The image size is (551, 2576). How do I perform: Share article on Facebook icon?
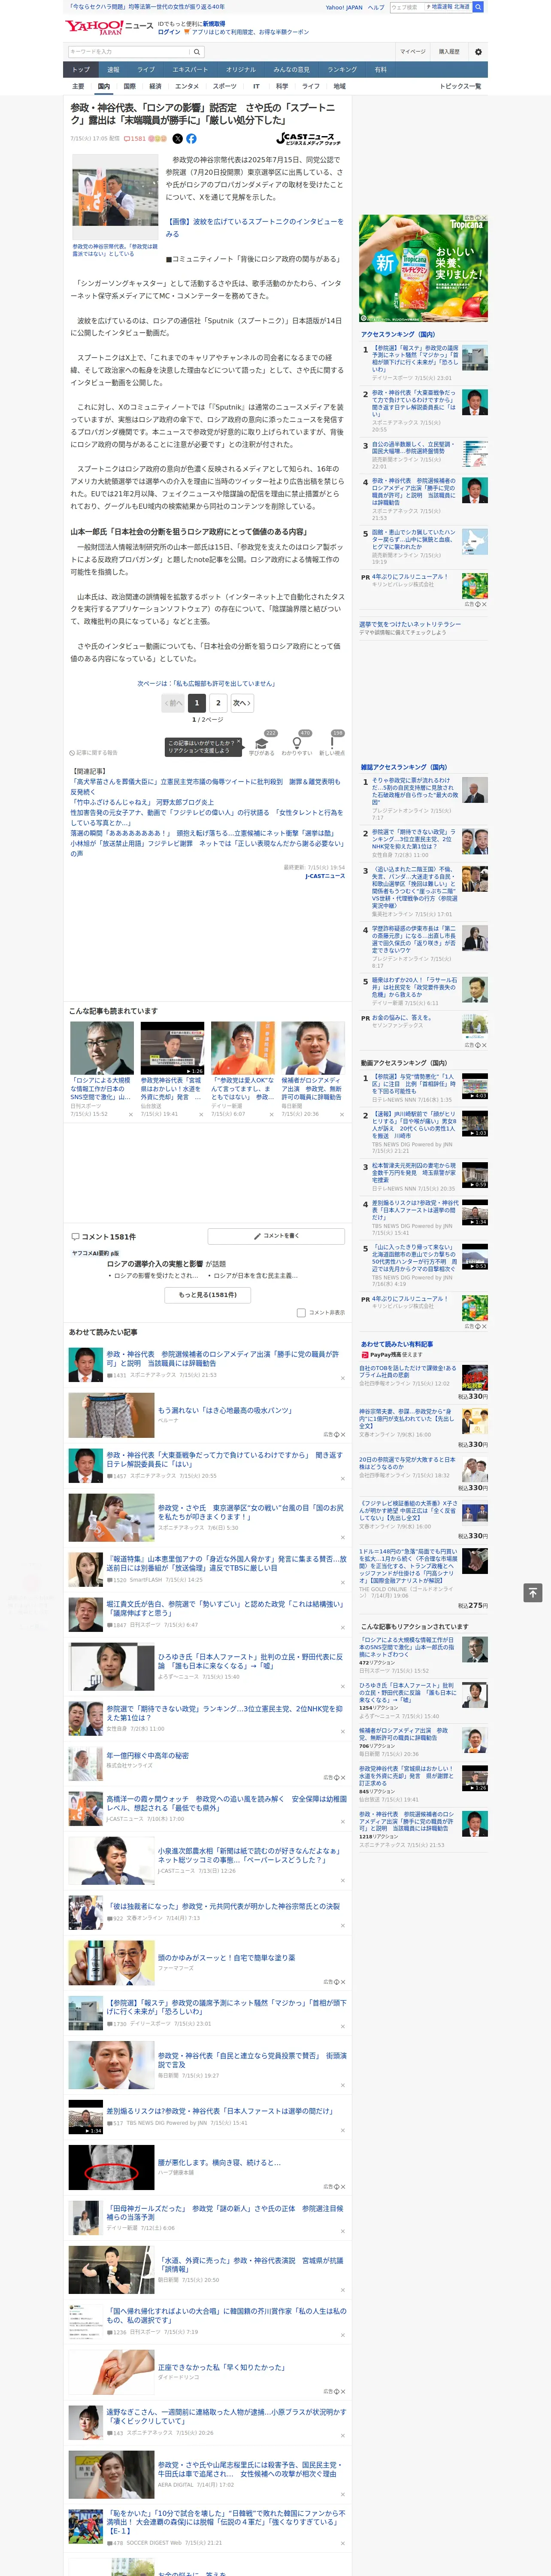point(191,139)
